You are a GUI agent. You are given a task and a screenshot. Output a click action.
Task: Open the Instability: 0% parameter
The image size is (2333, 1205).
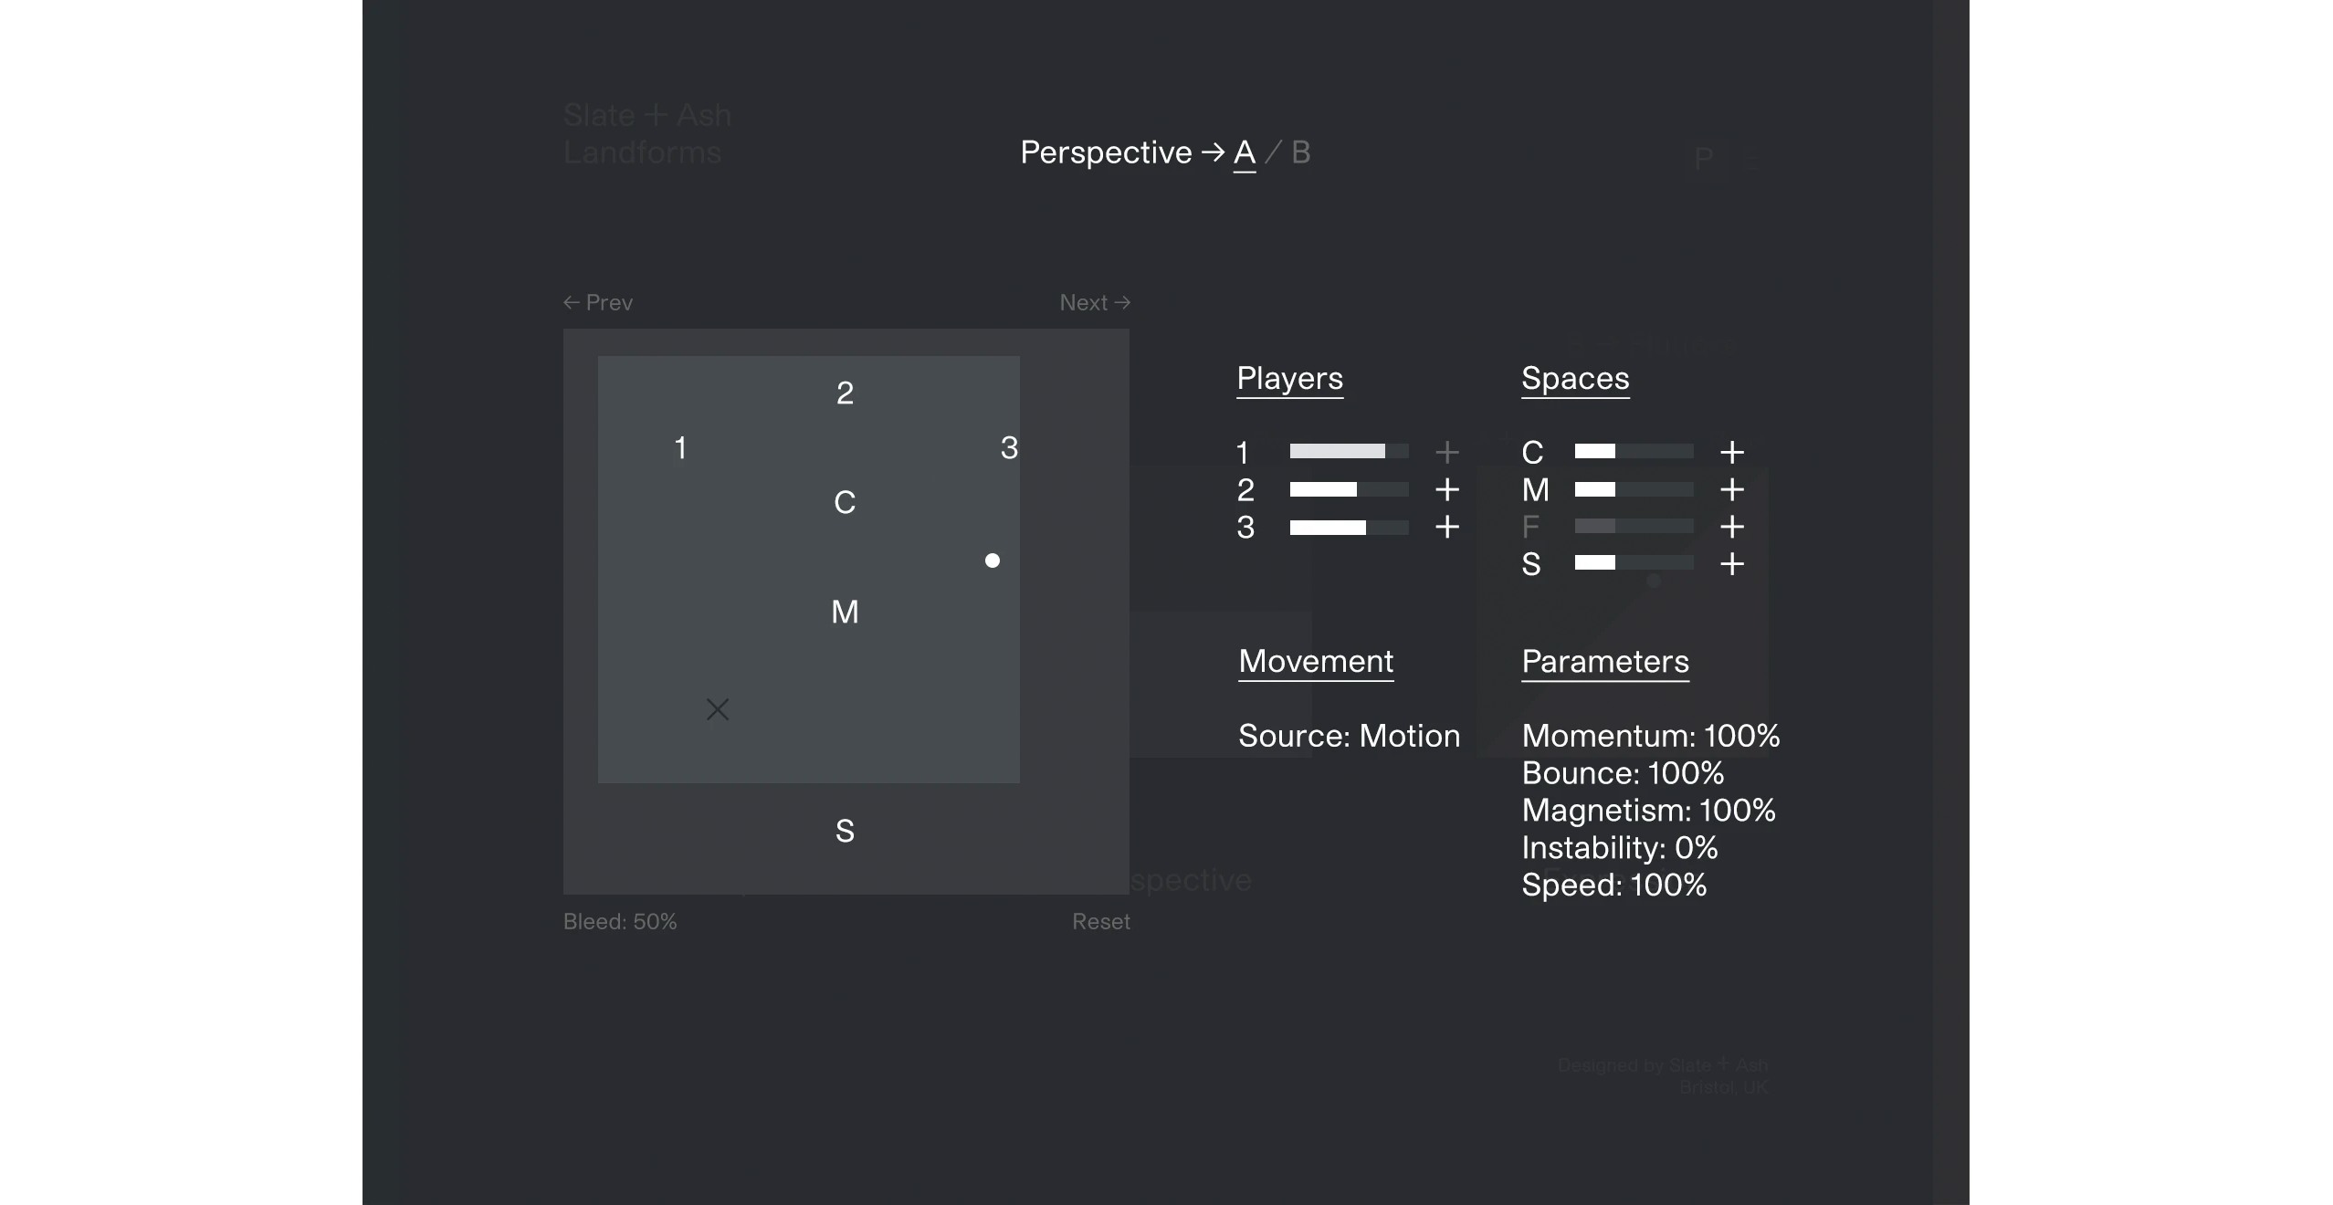point(1619,847)
